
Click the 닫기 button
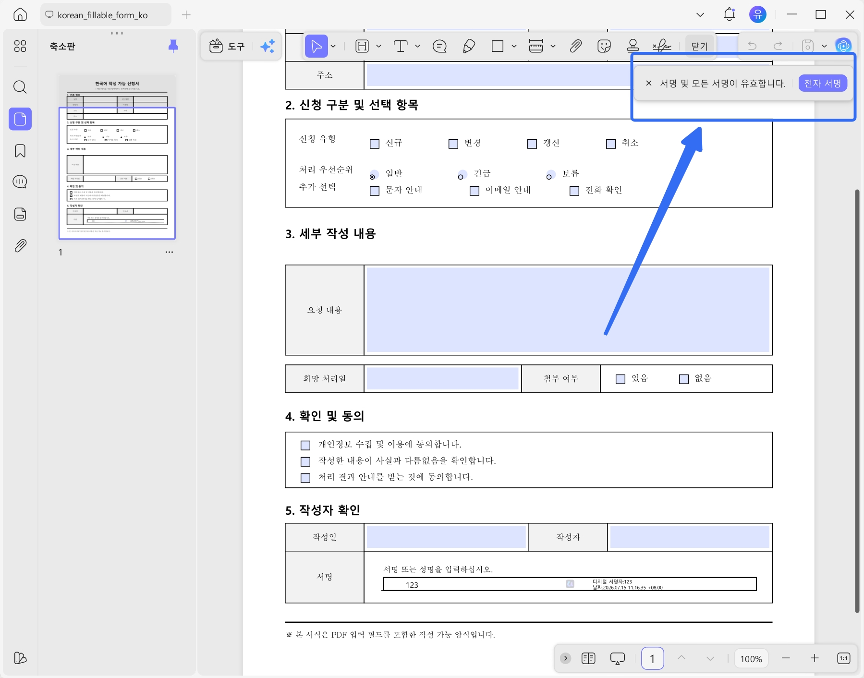(700, 46)
